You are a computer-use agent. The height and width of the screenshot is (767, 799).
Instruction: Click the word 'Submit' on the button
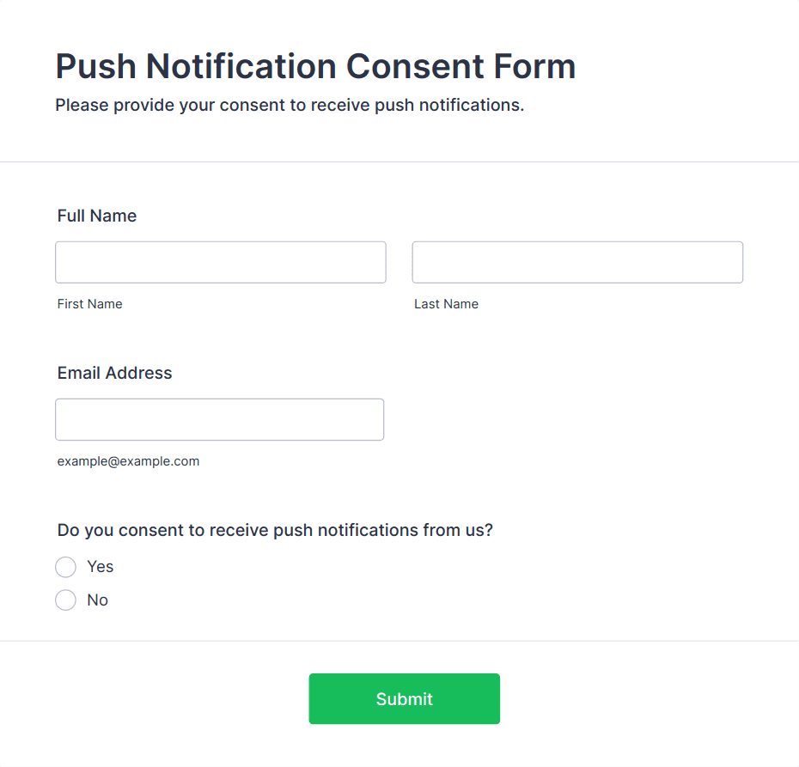(404, 699)
